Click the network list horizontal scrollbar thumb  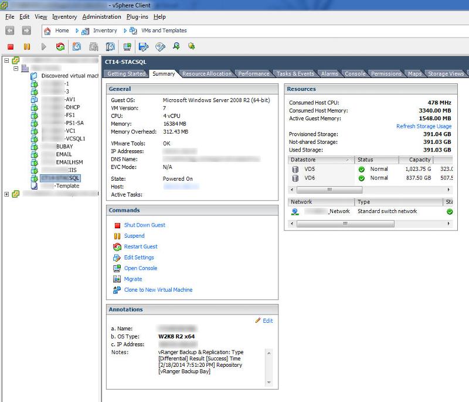(345, 224)
